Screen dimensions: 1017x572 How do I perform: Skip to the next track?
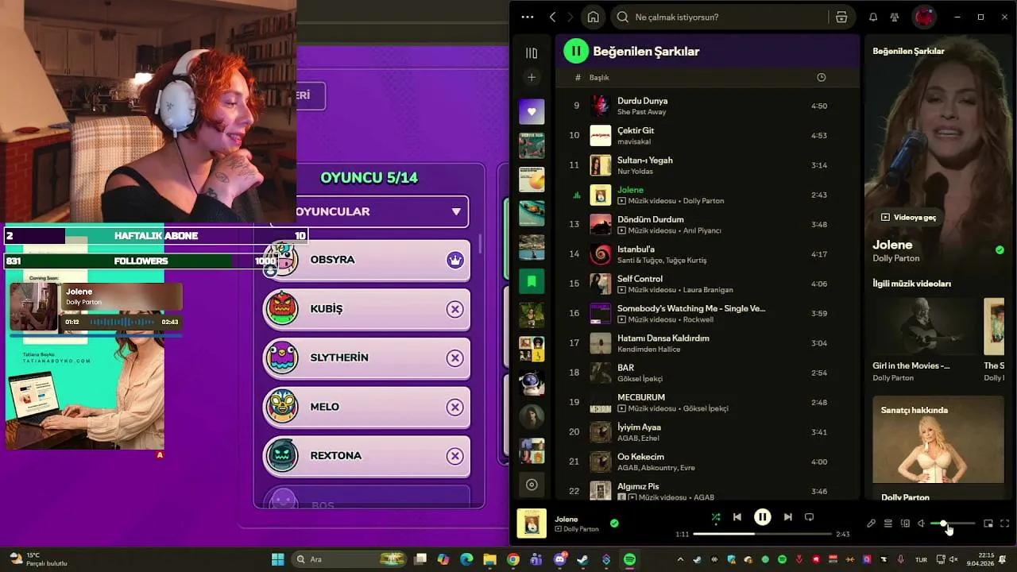click(787, 517)
